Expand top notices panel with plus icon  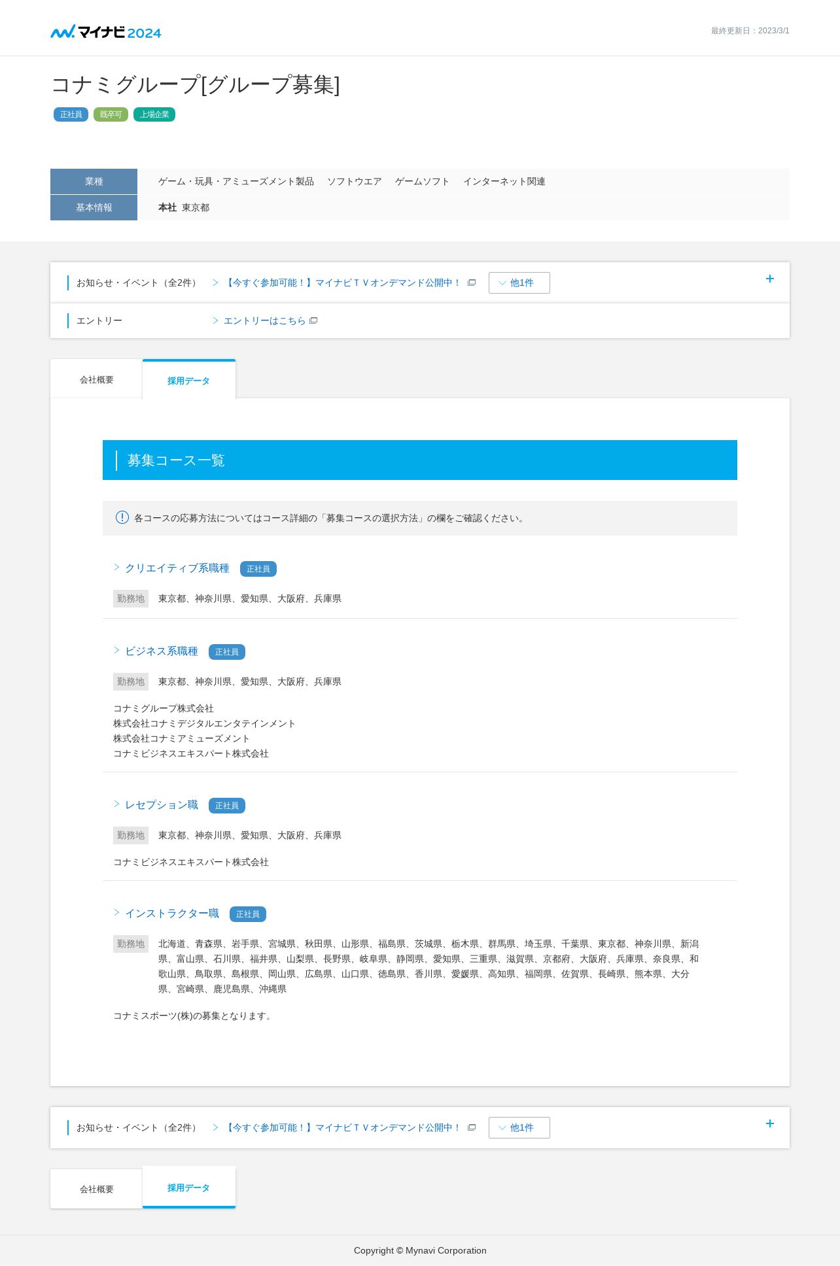point(770,279)
